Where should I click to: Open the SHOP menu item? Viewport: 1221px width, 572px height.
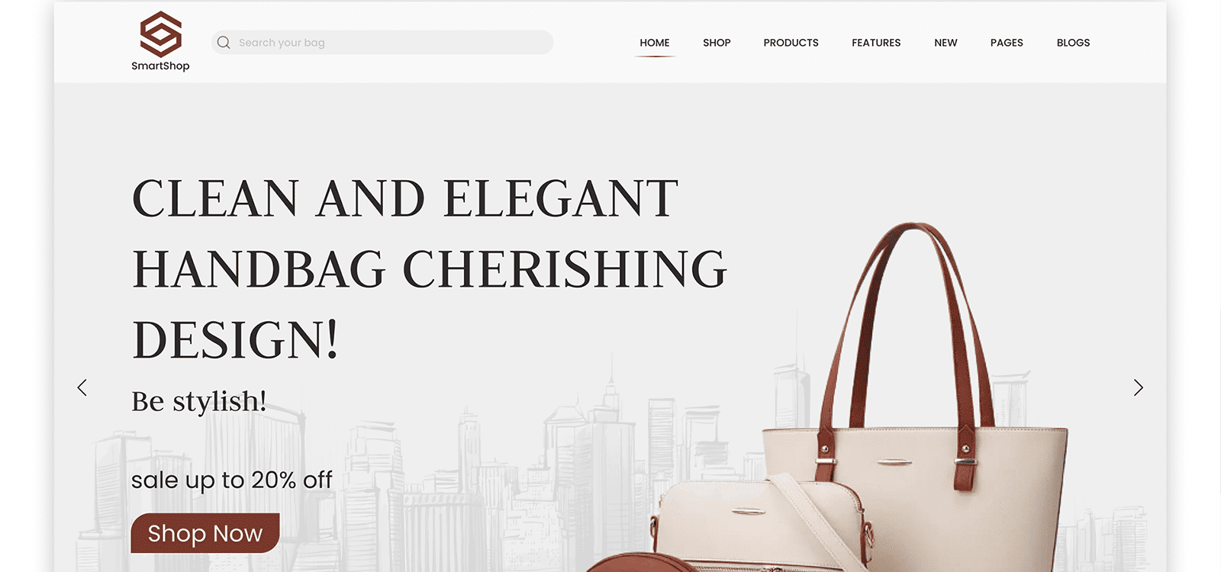pyautogui.click(x=717, y=43)
